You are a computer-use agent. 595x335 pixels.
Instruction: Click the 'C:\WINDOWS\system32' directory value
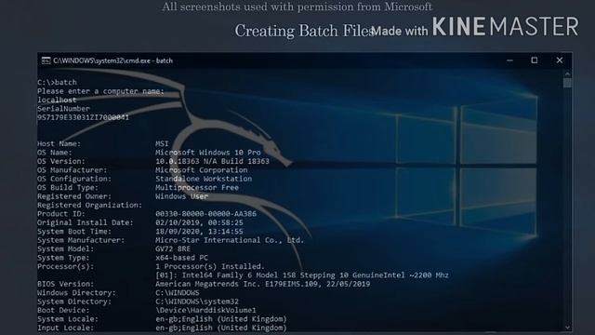[197, 301]
